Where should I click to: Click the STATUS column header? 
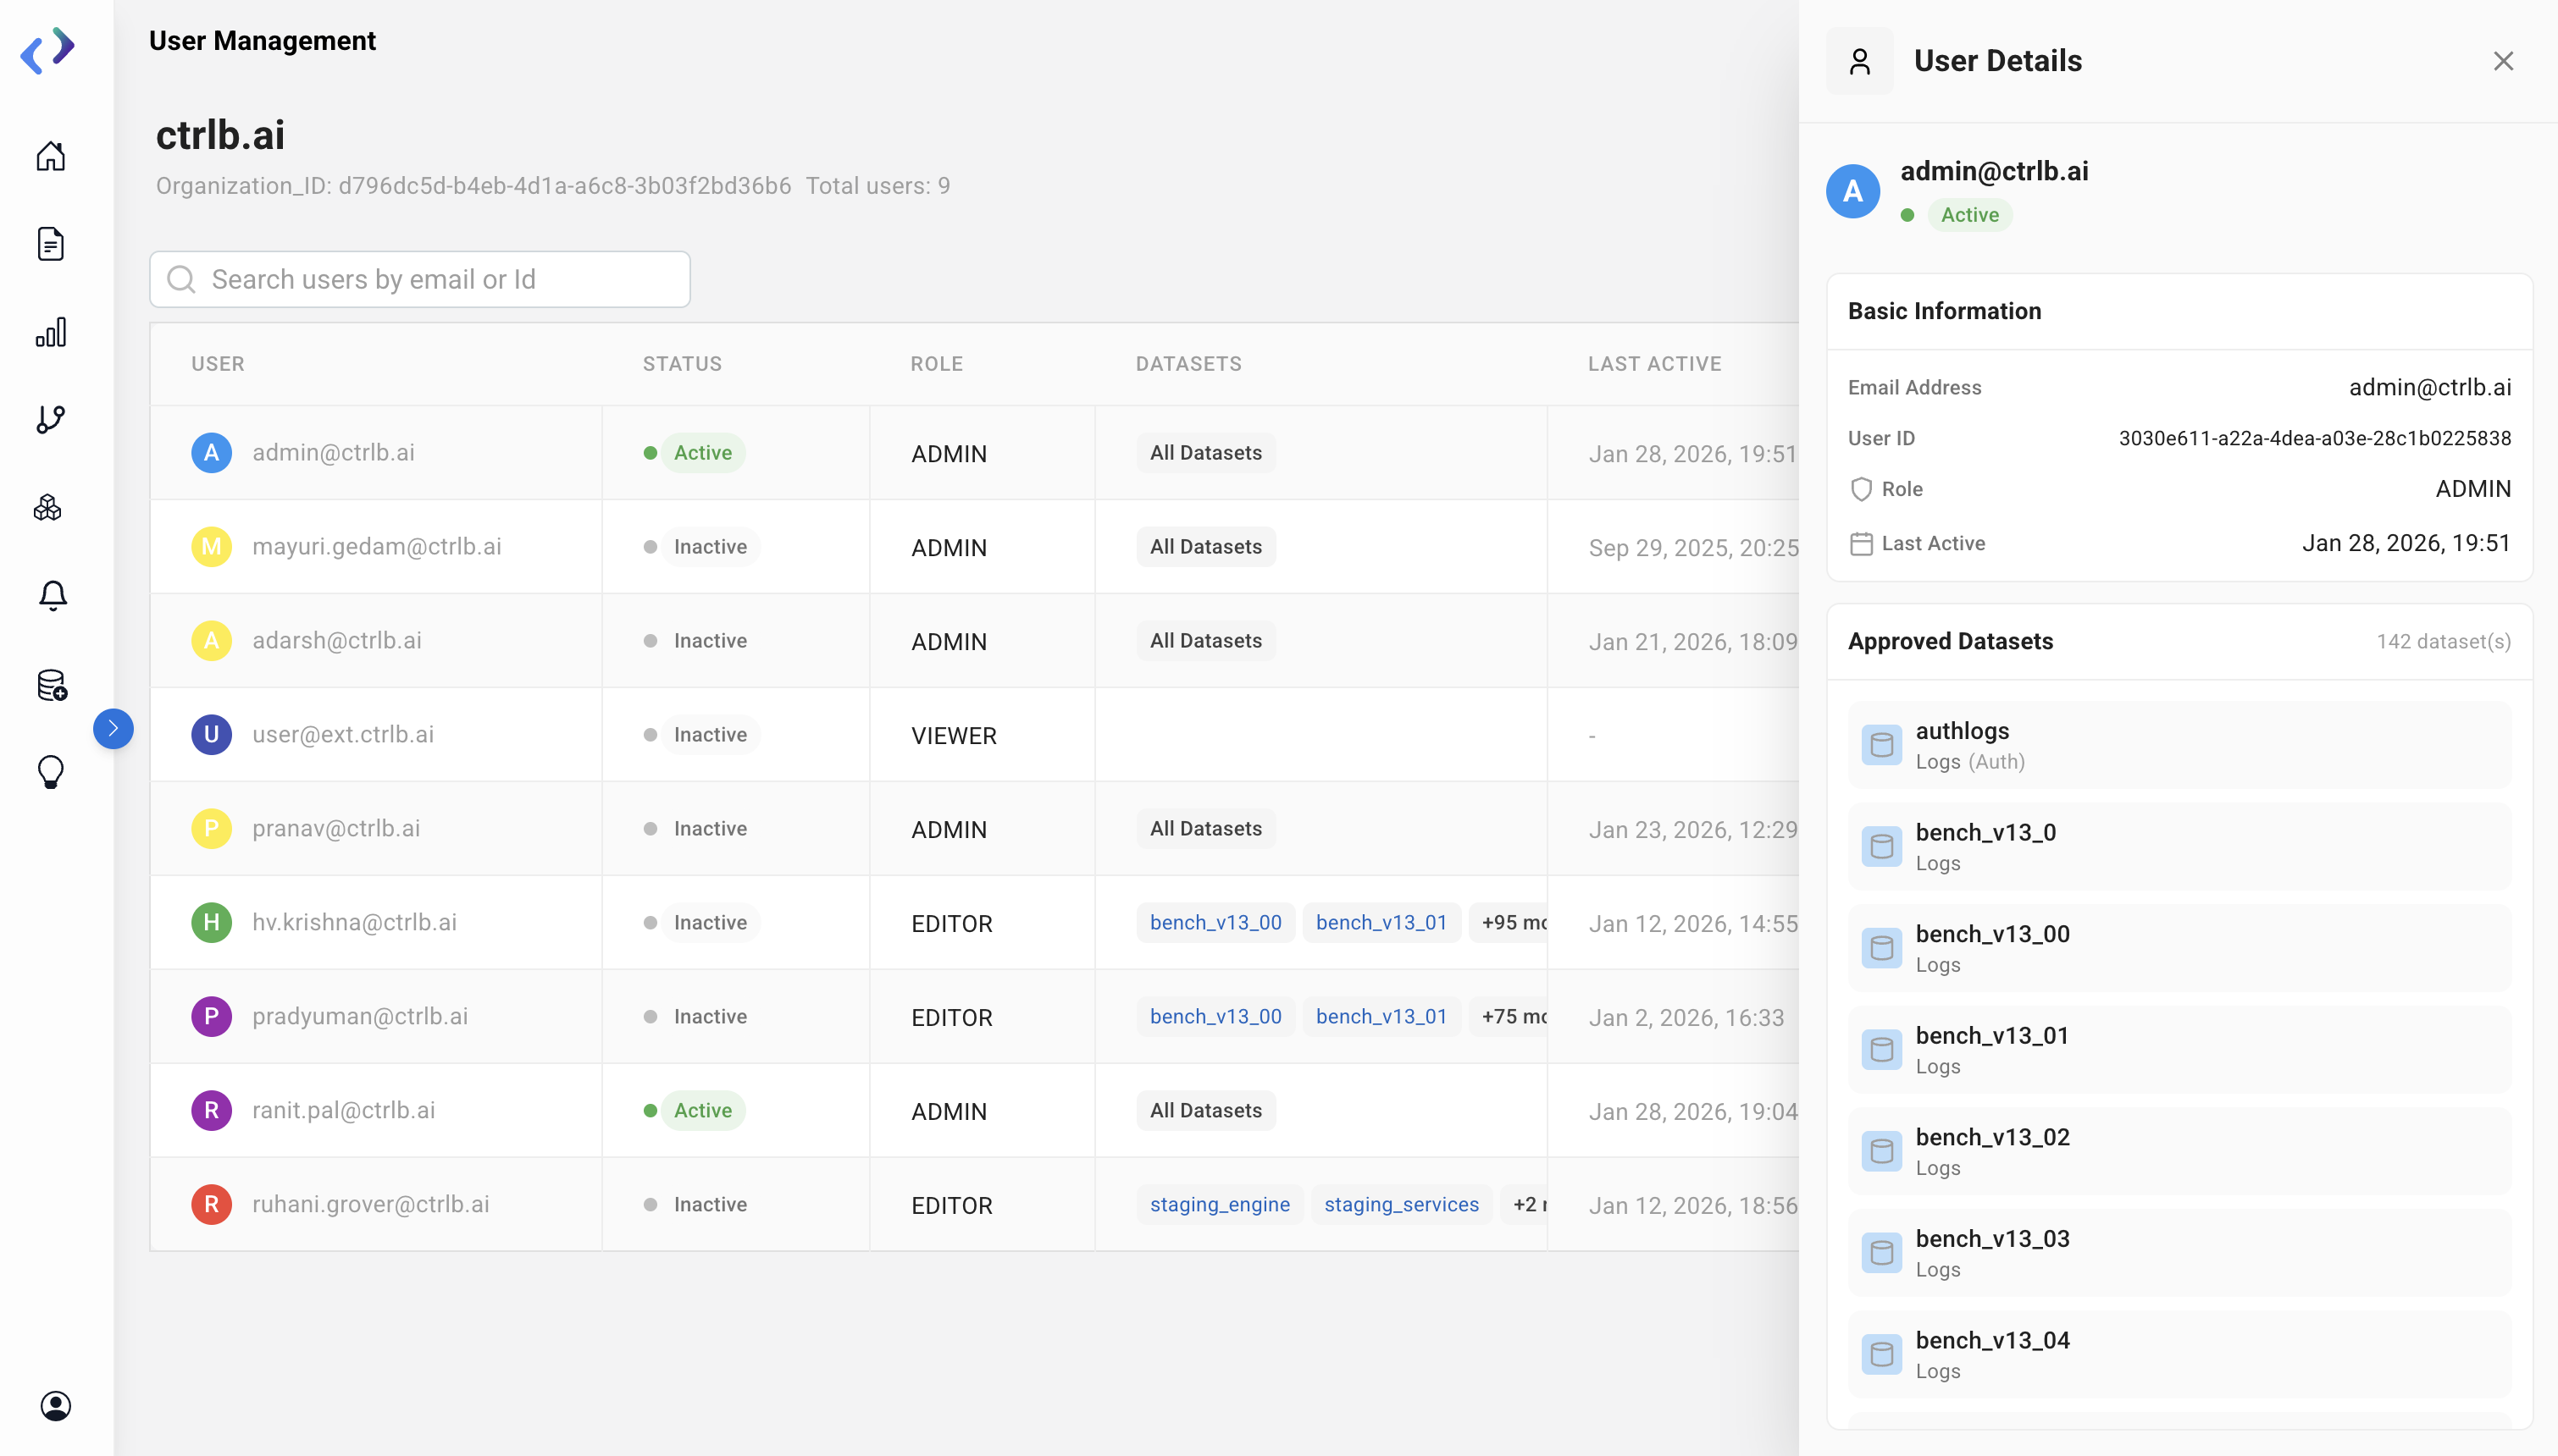point(682,364)
